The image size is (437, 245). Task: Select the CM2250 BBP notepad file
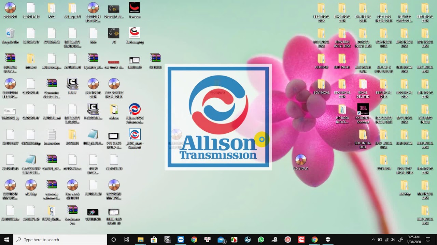[x=31, y=164]
